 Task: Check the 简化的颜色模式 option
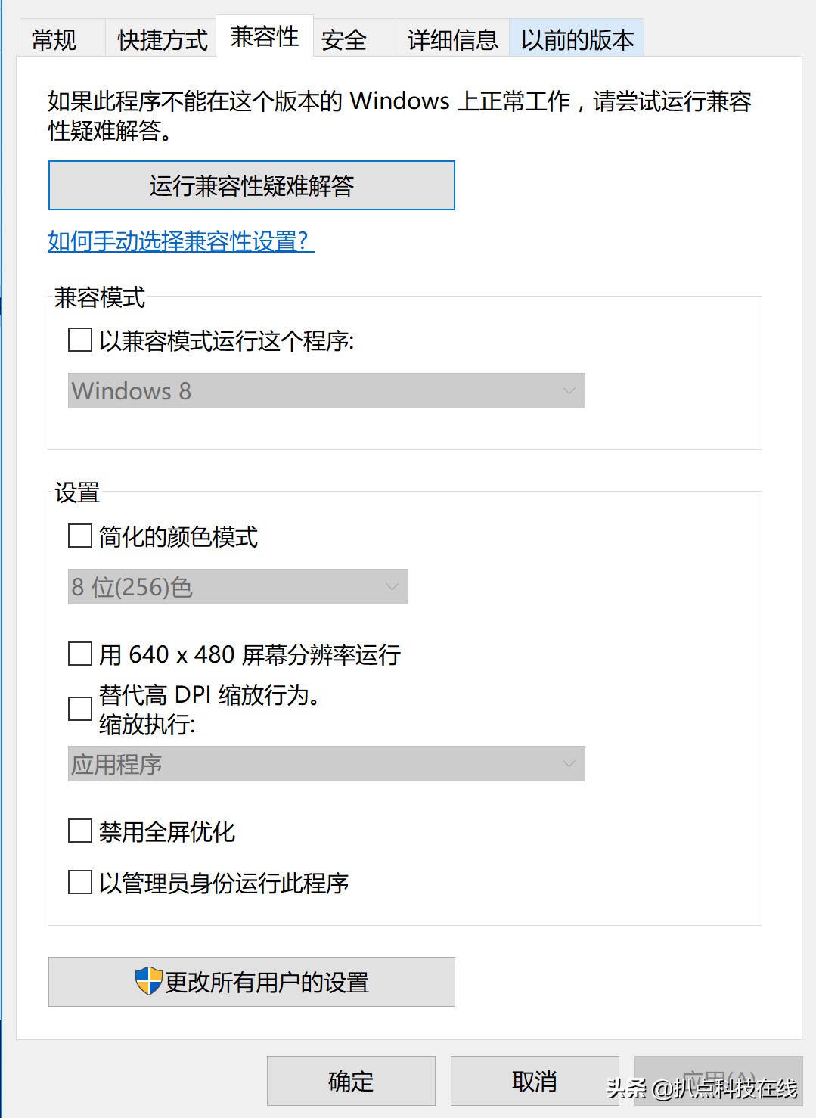click(x=78, y=536)
